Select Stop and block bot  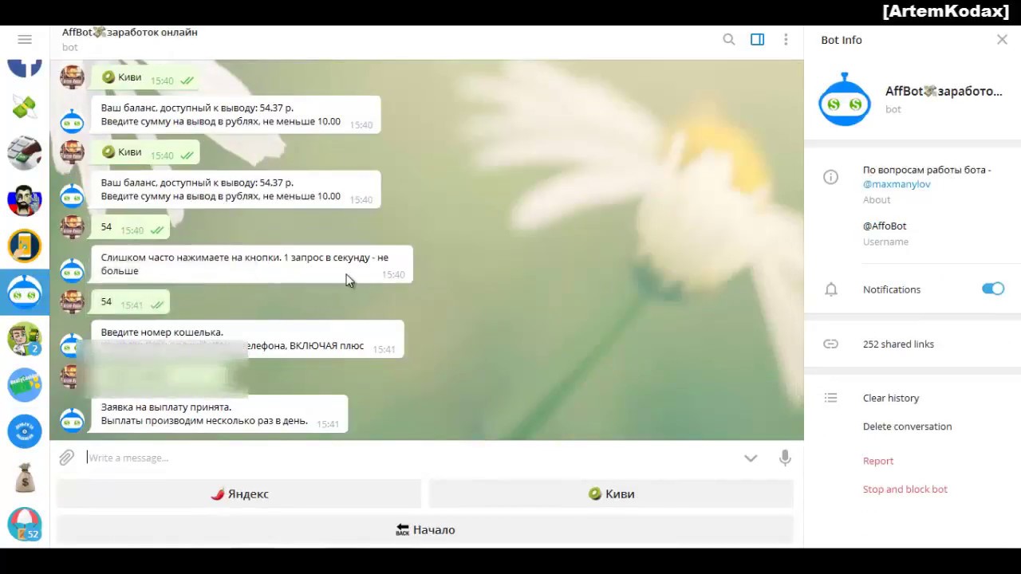coord(905,489)
